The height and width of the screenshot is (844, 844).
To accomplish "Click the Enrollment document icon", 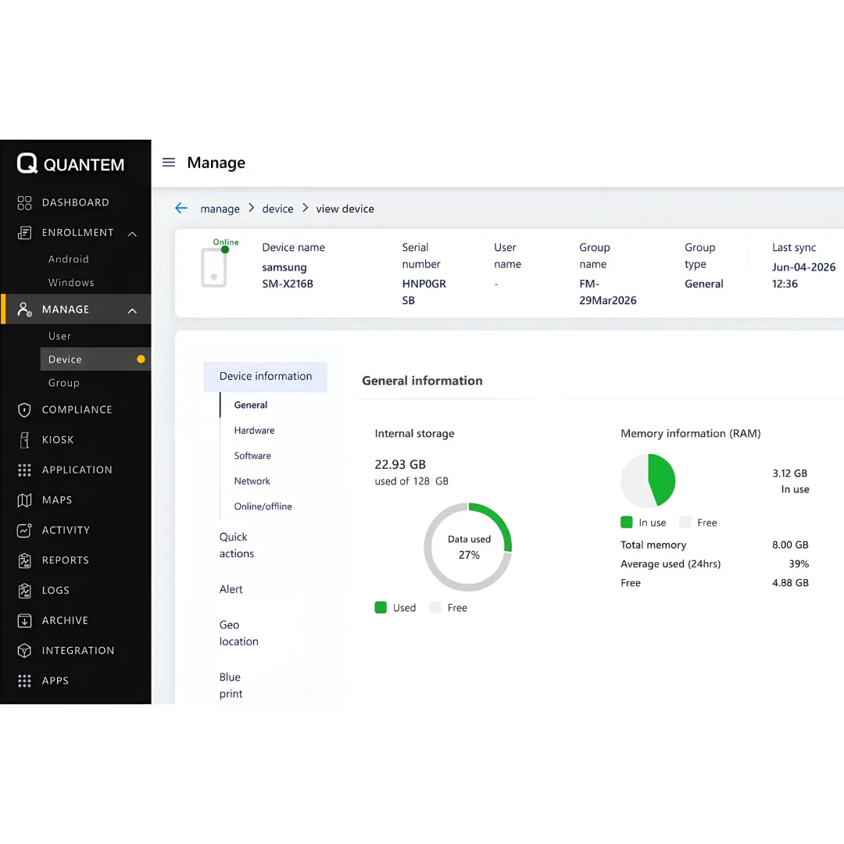I will click(x=24, y=233).
